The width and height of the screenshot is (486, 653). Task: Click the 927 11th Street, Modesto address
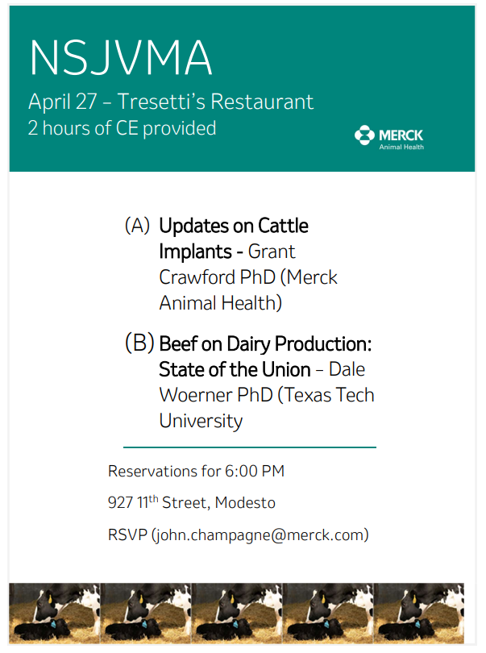click(x=192, y=503)
